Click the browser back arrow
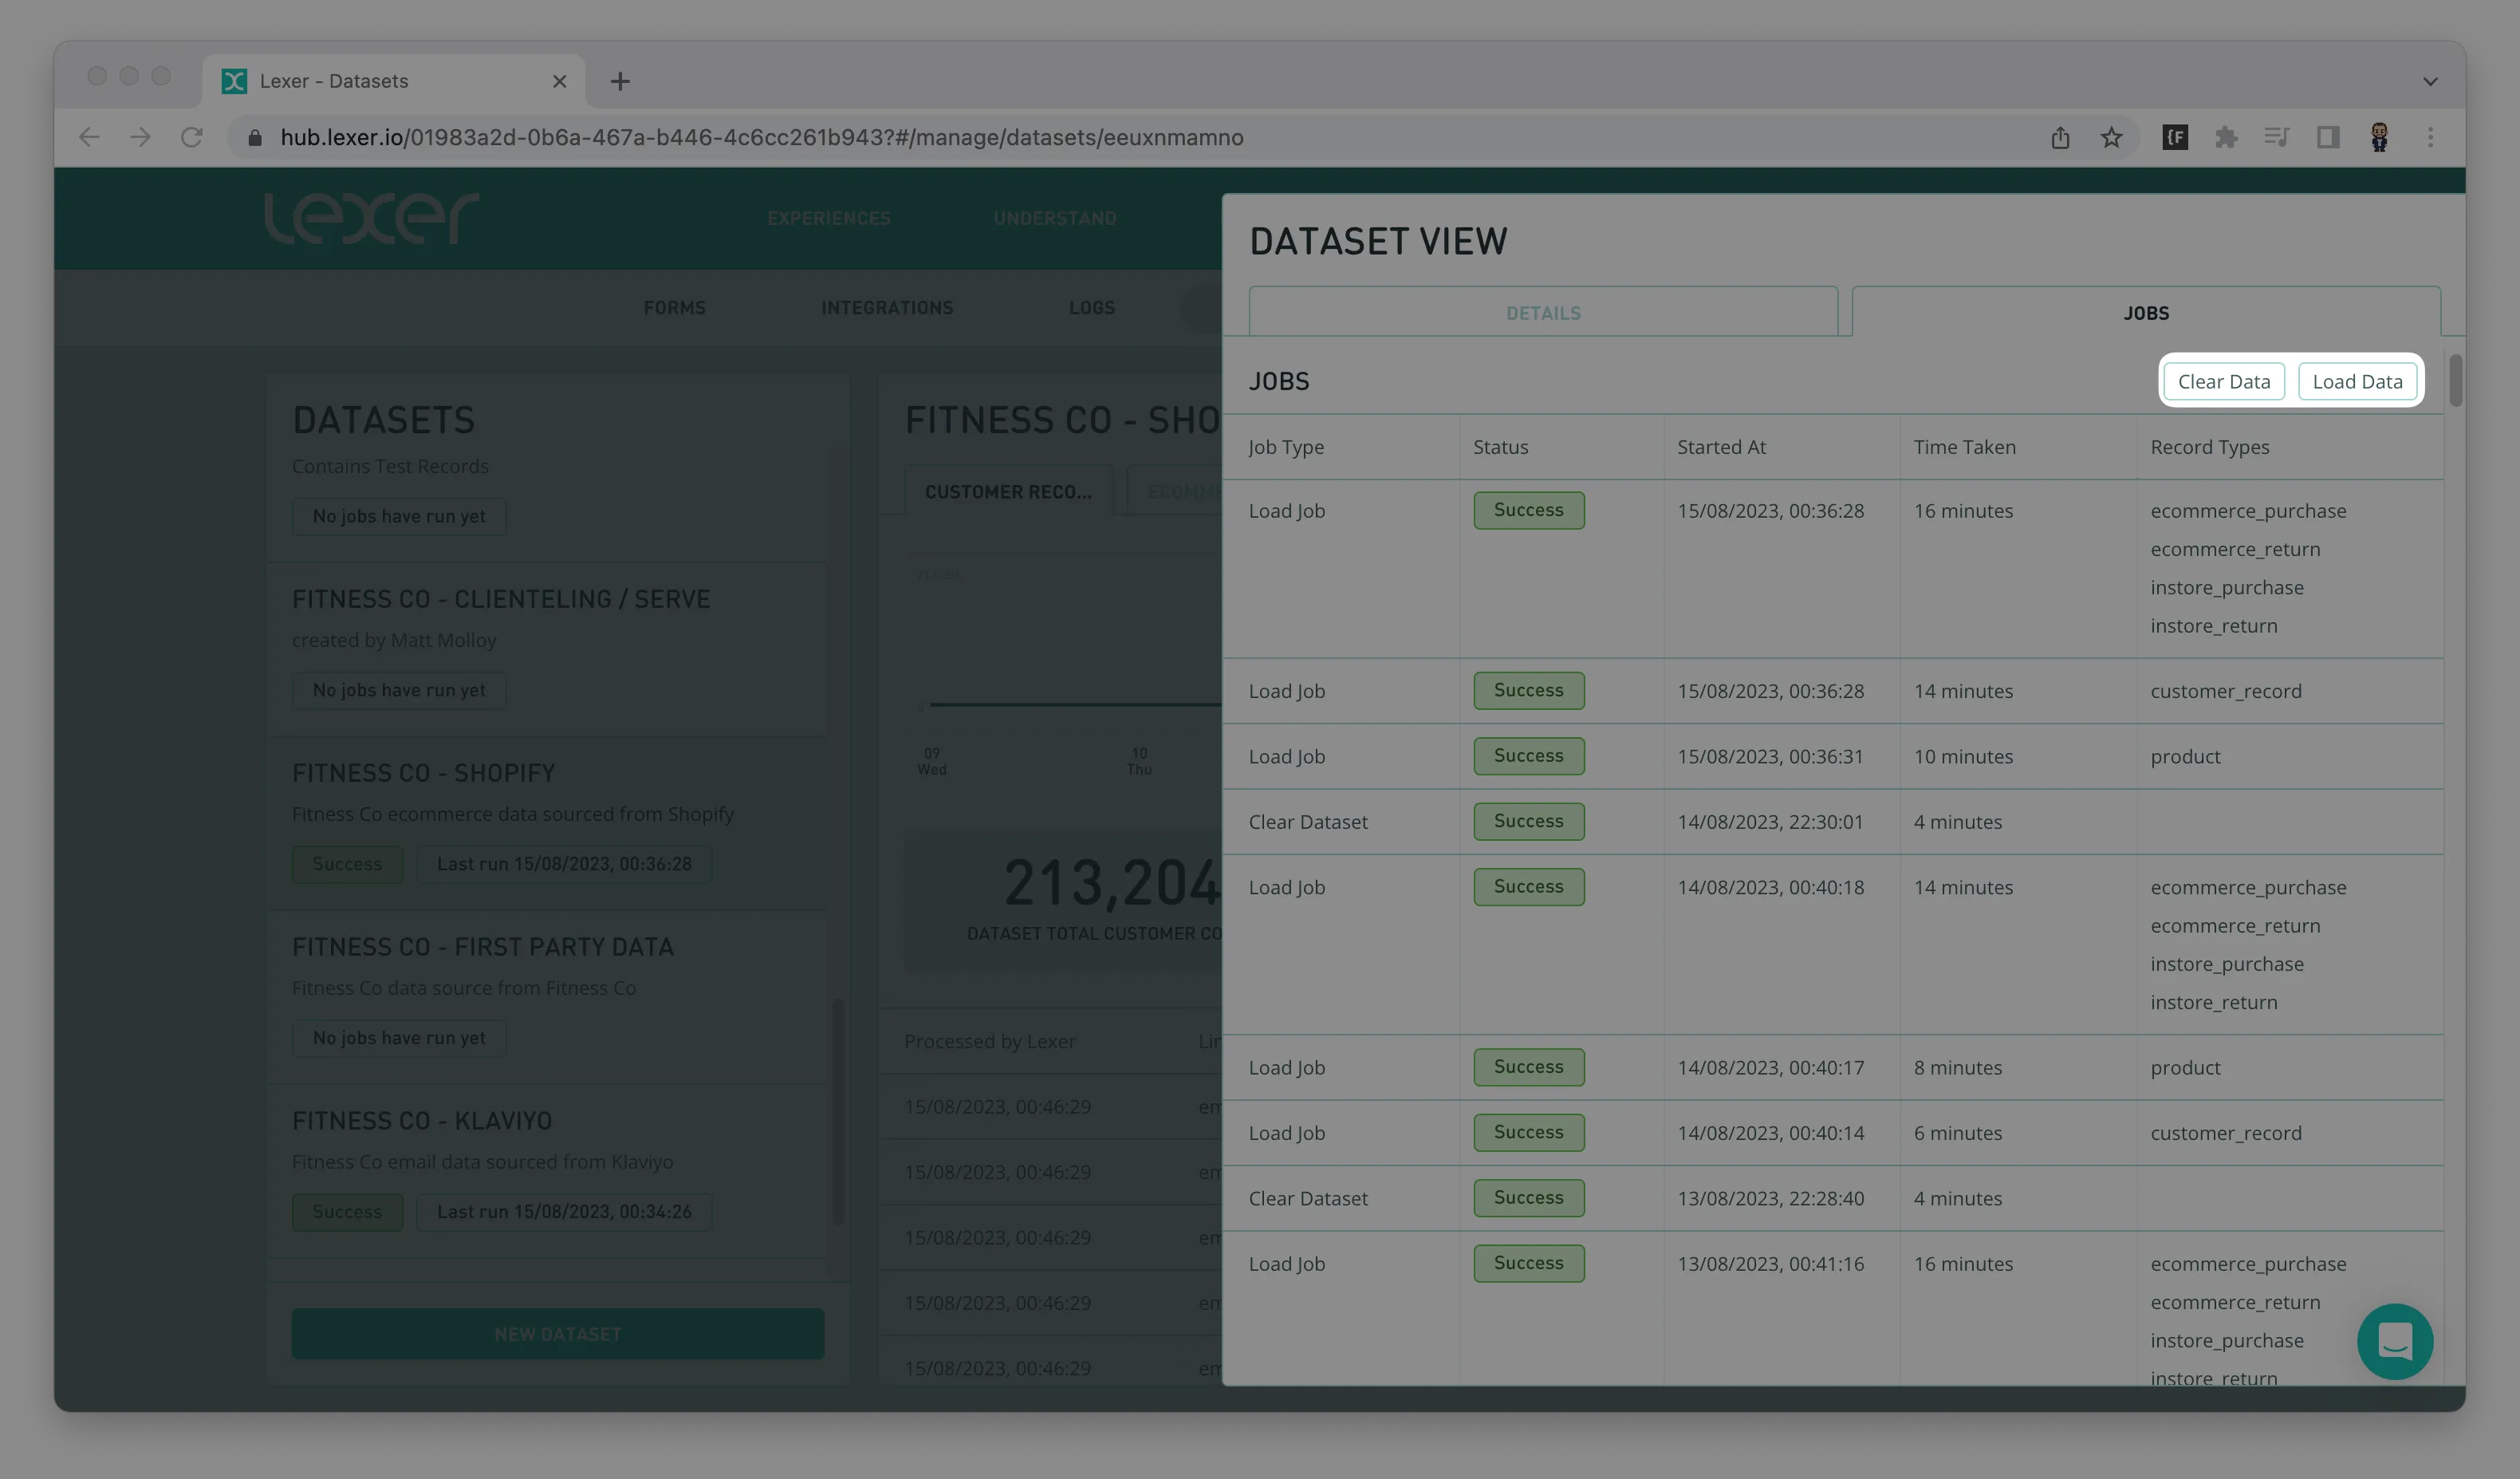Screen dimensions: 2520x1479 [x=89, y=137]
